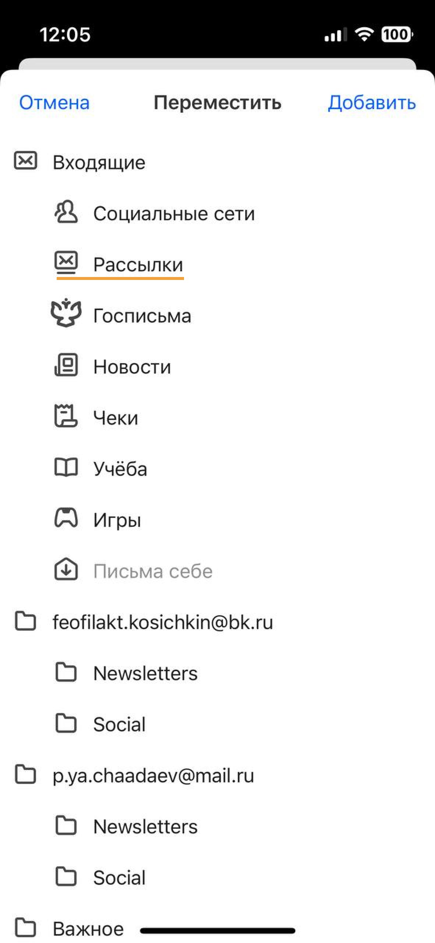This screenshot has height=943, width=435.
Task: Select the Важное folder
Action: tap(217, 928)
